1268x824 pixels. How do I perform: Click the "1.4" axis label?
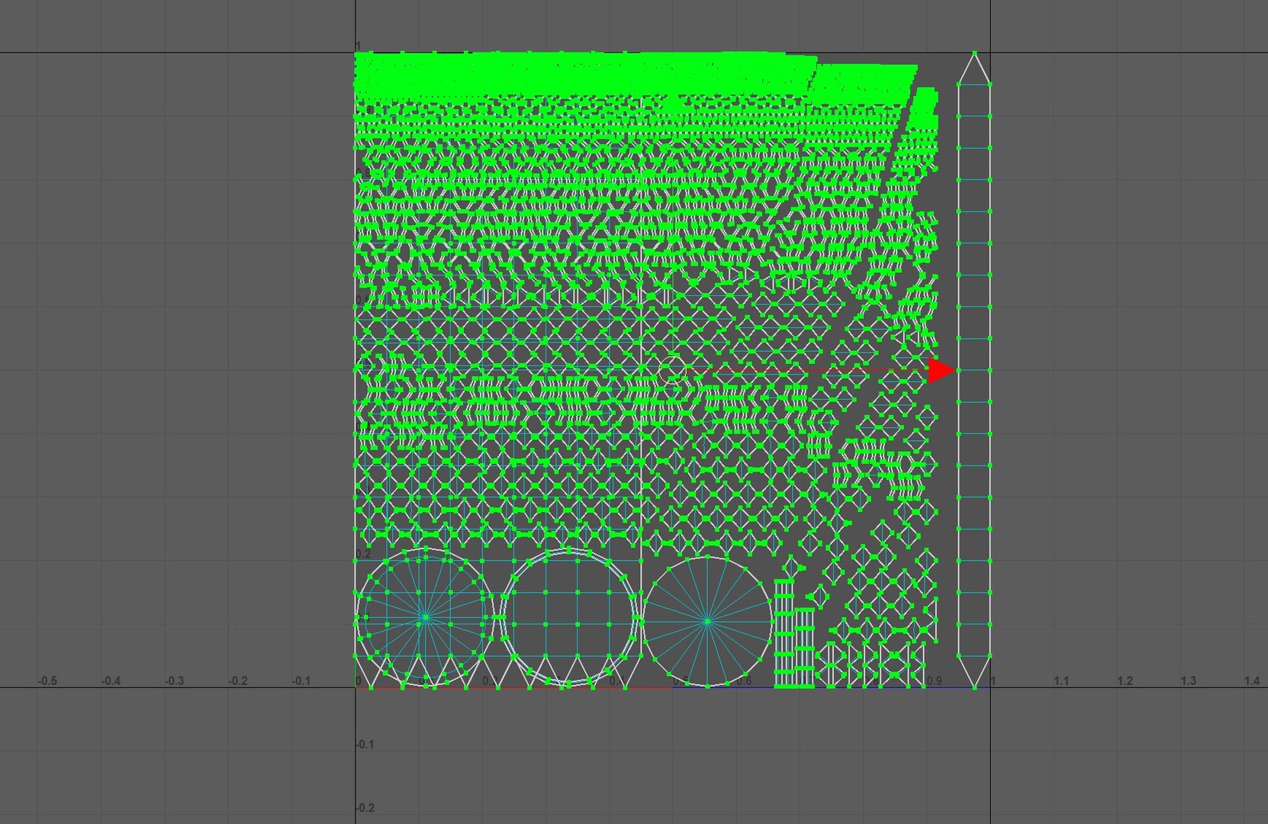pos(1251,681)
